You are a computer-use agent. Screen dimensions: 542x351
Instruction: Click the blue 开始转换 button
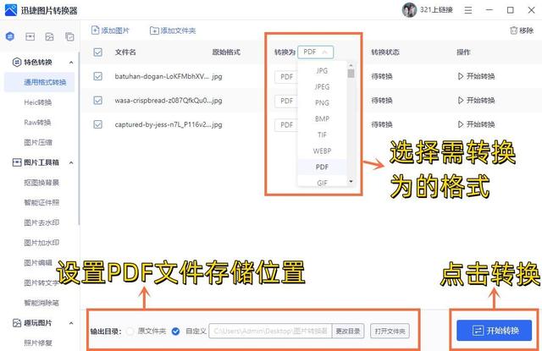click(x=494, y=331)
